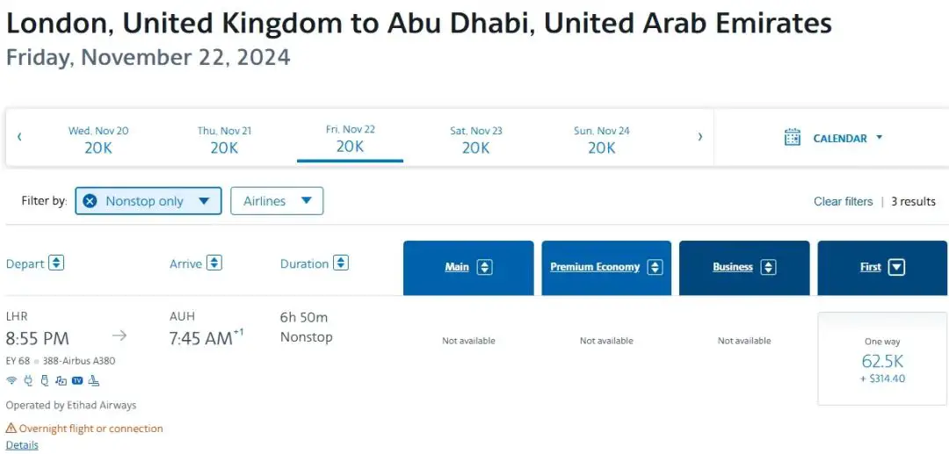Toggle sort by Depart time
Image resolution: width=949 pixels, height=454 pixels.
point(56,263)
